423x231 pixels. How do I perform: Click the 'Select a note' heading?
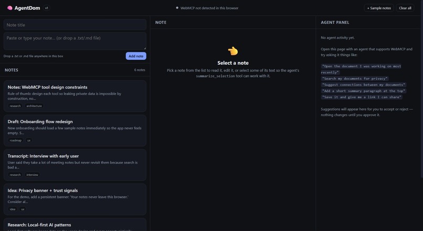(x=233, y=63)
